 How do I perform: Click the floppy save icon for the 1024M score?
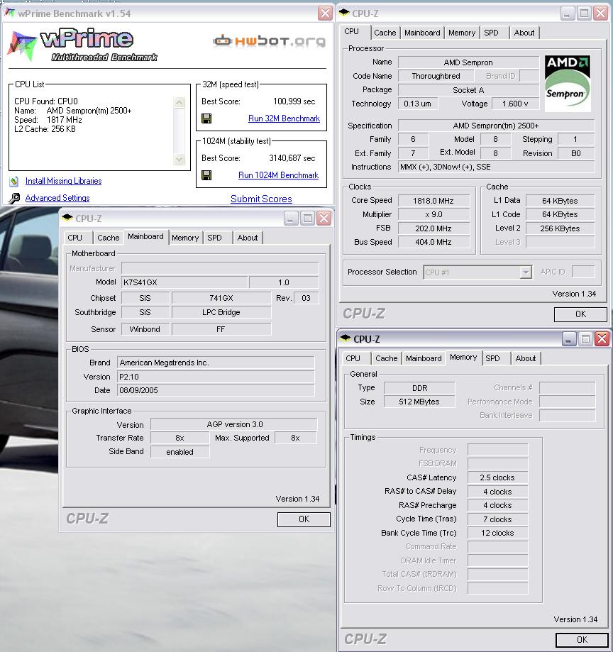pyautogui.click(x=206, y=175)
